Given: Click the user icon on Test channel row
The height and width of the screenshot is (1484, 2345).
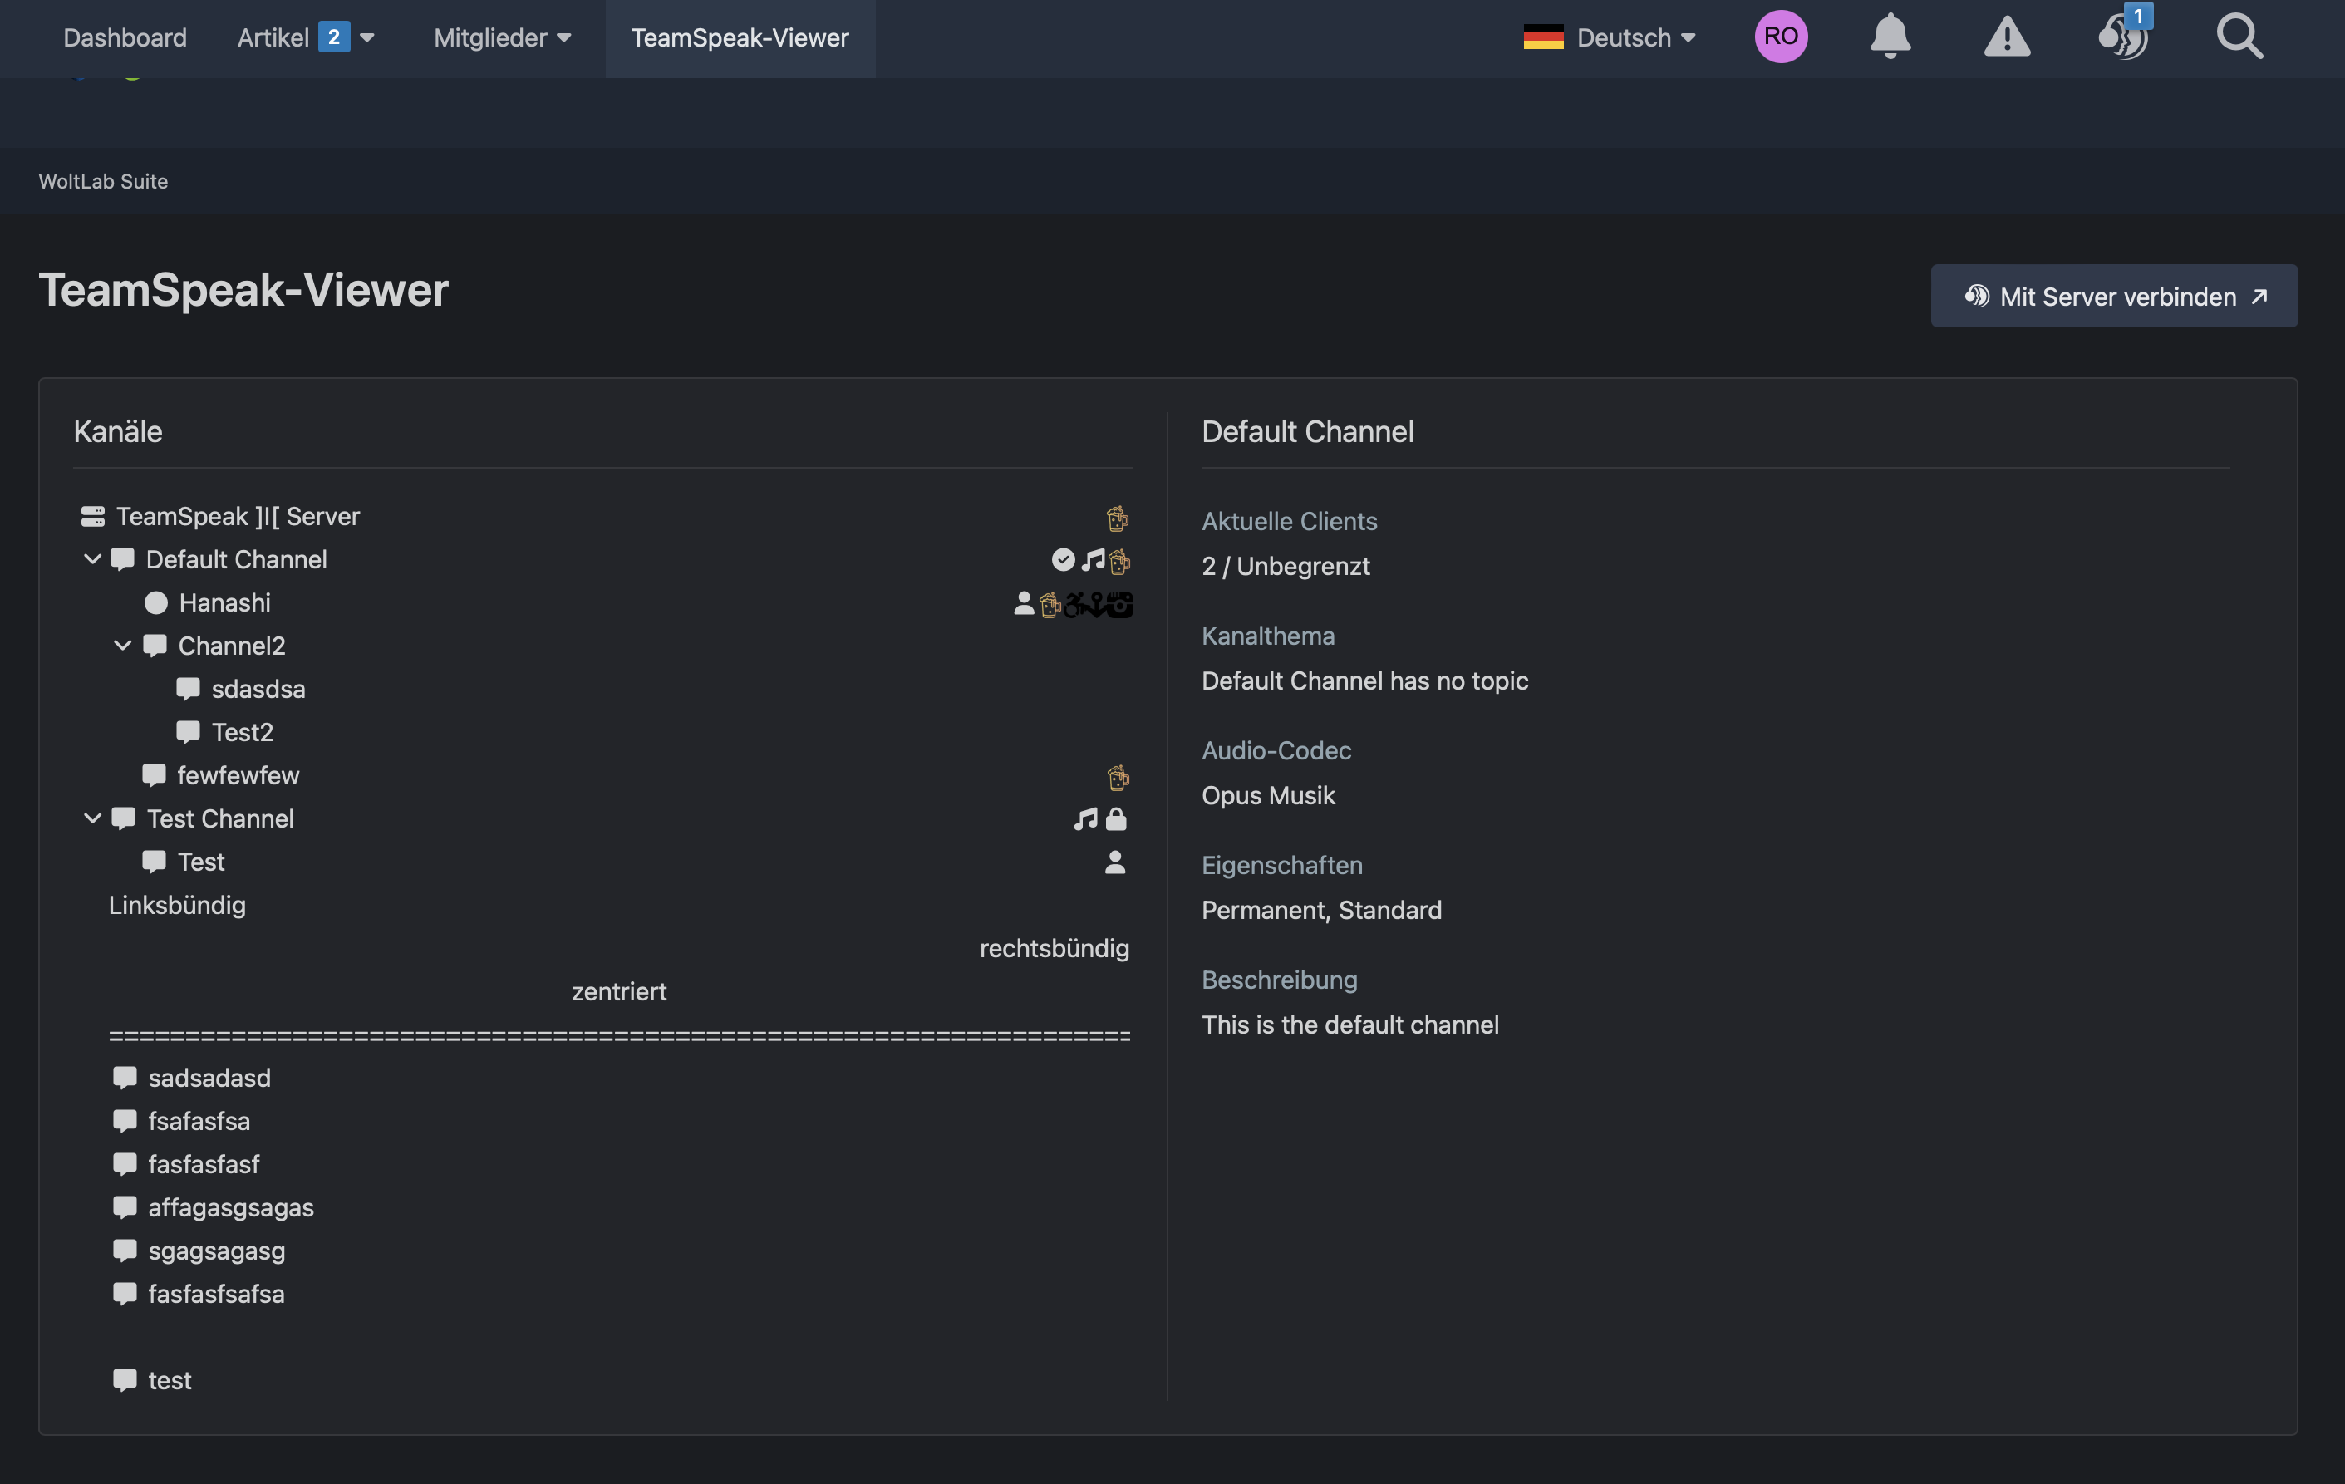Looking at the screenshot, I should (1115, 862).
